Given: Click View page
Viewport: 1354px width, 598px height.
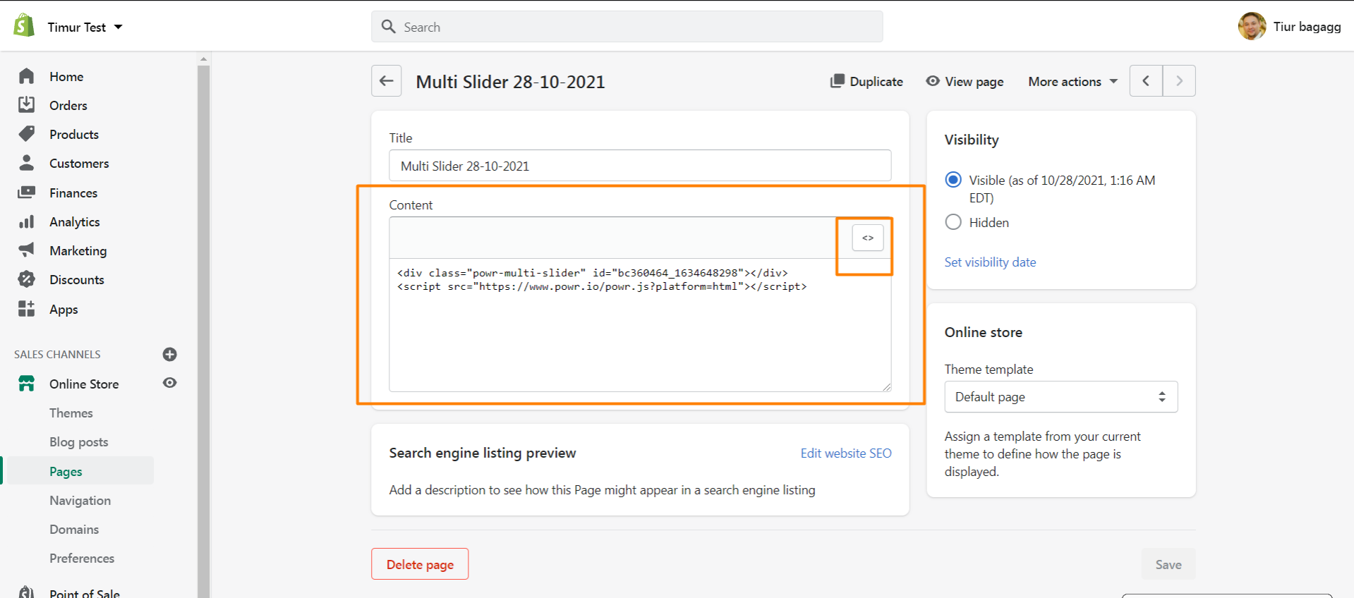Looking at the screenshot, I should [x=965, y=81].
